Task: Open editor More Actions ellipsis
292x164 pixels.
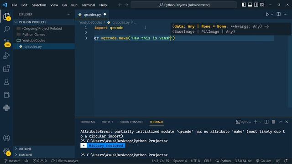Action: click(x=286, y=14)
